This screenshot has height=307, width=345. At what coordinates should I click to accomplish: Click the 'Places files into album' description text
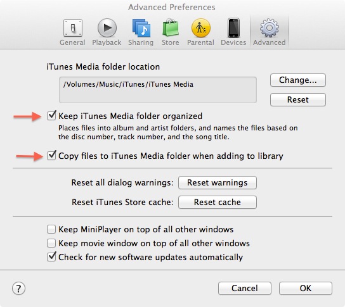(178, 132)
